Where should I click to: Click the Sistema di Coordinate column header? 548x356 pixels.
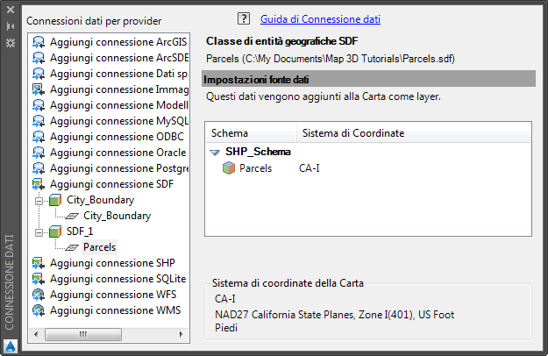point(352,132)
